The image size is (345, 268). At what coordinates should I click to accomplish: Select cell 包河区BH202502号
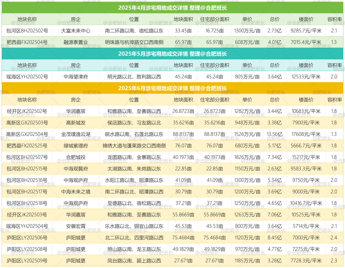pos(27,31)
